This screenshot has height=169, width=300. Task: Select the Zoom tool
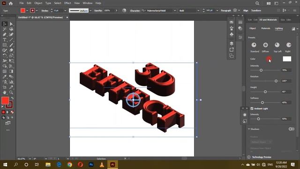(11, 92)
